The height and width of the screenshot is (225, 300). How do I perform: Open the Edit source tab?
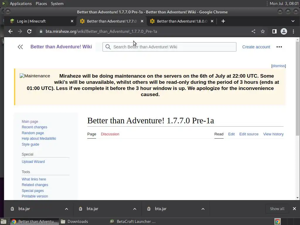[x=249, y=134]
